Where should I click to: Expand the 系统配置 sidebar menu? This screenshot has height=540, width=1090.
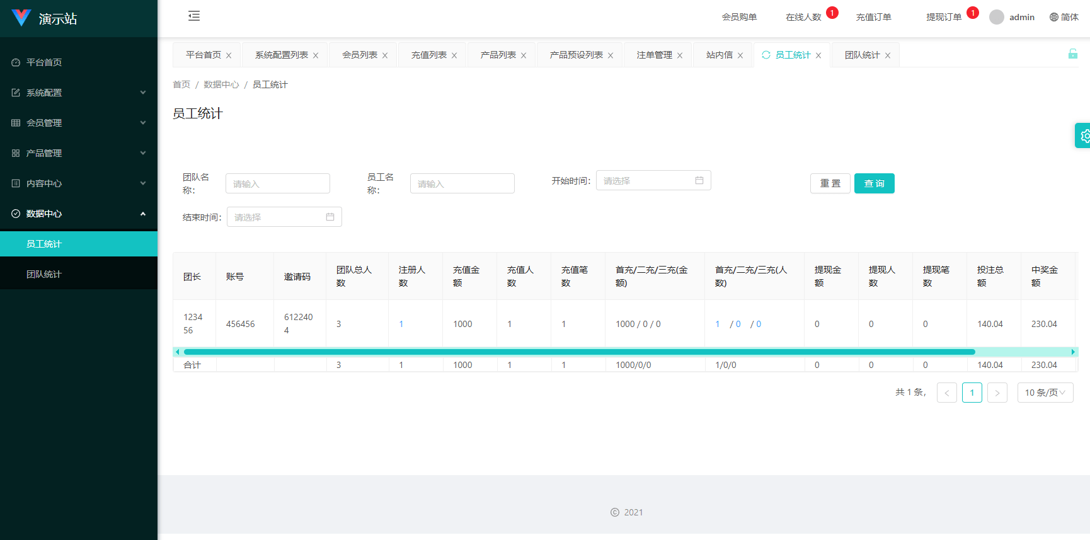[x=79, y=93]
